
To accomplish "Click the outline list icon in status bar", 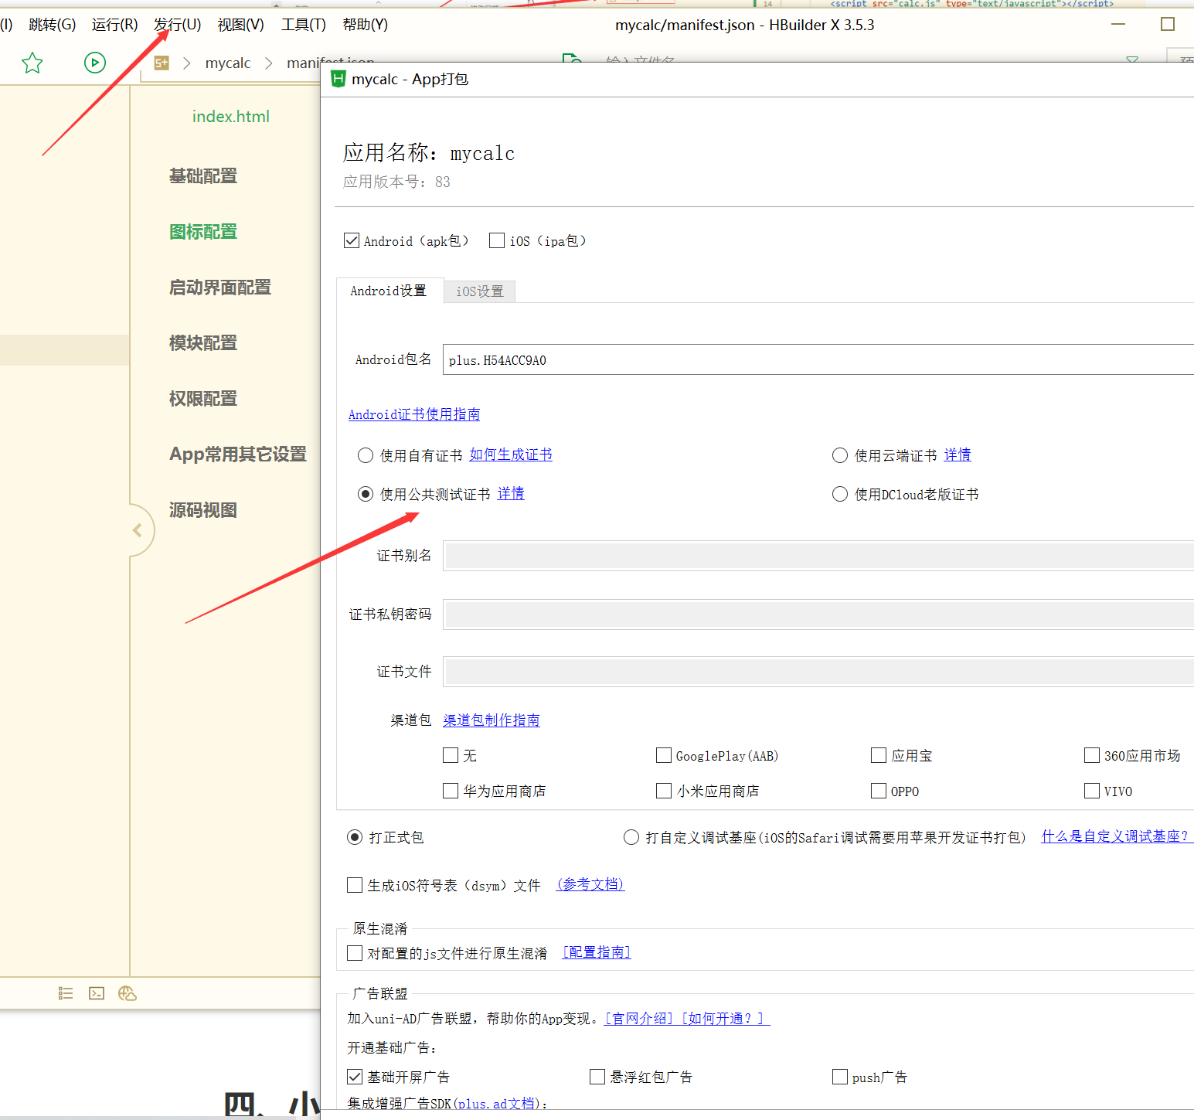I will pos(66,993).
